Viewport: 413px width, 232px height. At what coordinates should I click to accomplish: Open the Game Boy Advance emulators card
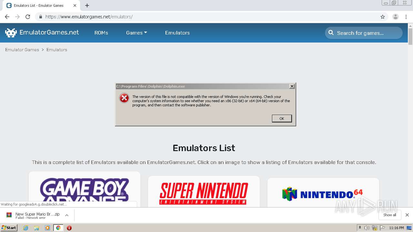(x=85, y=190)
